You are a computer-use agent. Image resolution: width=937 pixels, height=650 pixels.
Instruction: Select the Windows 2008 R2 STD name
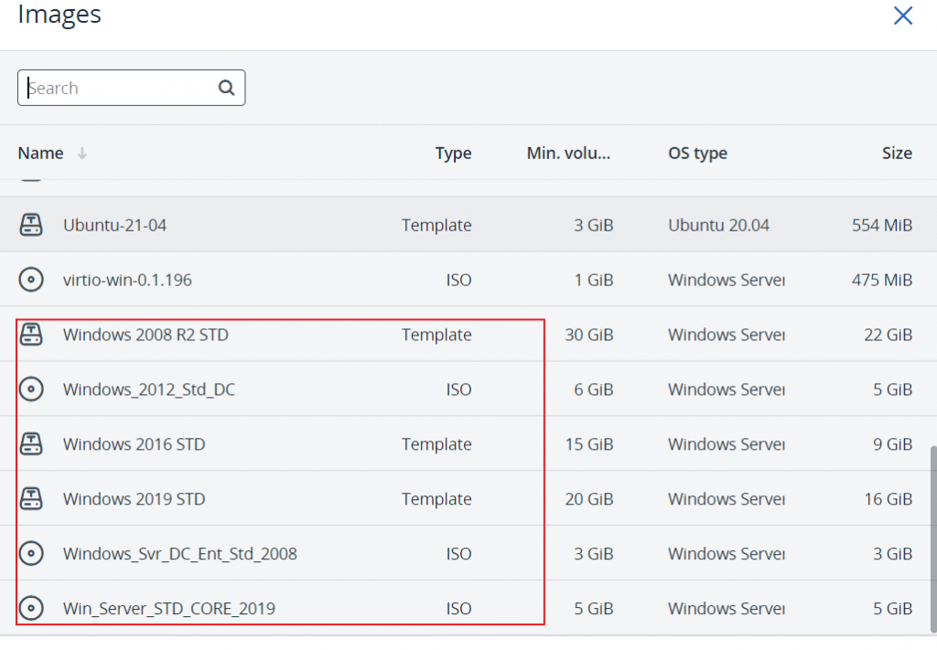[145, 335]
